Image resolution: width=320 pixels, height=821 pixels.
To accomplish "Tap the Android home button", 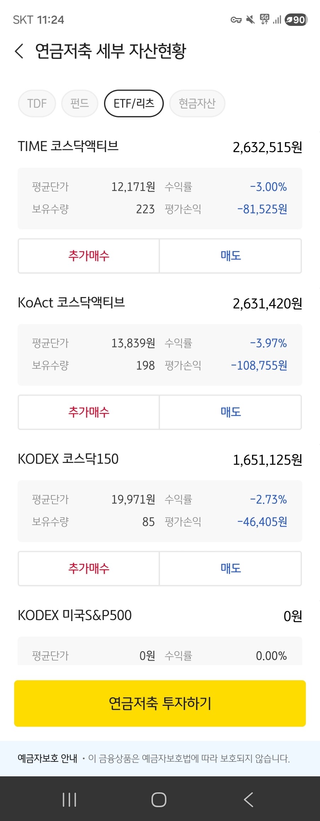I will pyautogui.click(x=159, y=800).
